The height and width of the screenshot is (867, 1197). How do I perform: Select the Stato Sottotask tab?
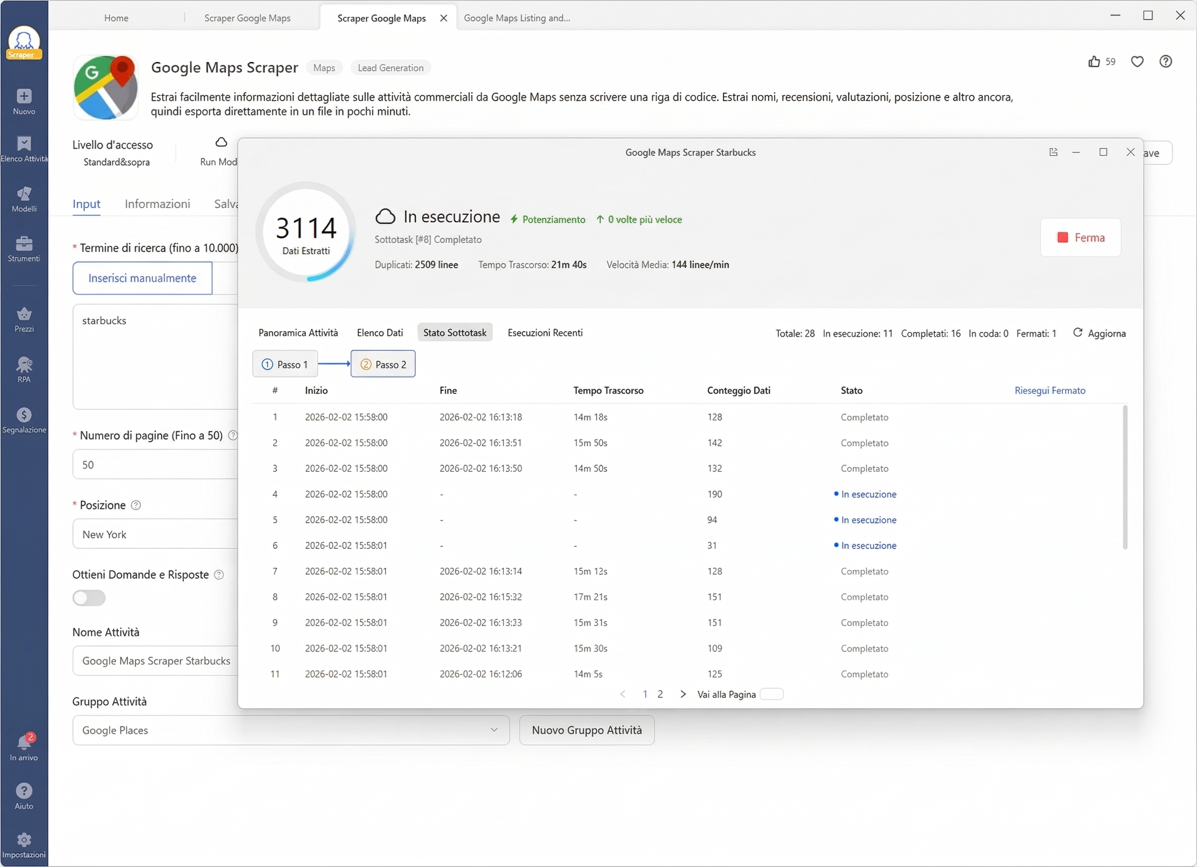click(x=455, y=333)
